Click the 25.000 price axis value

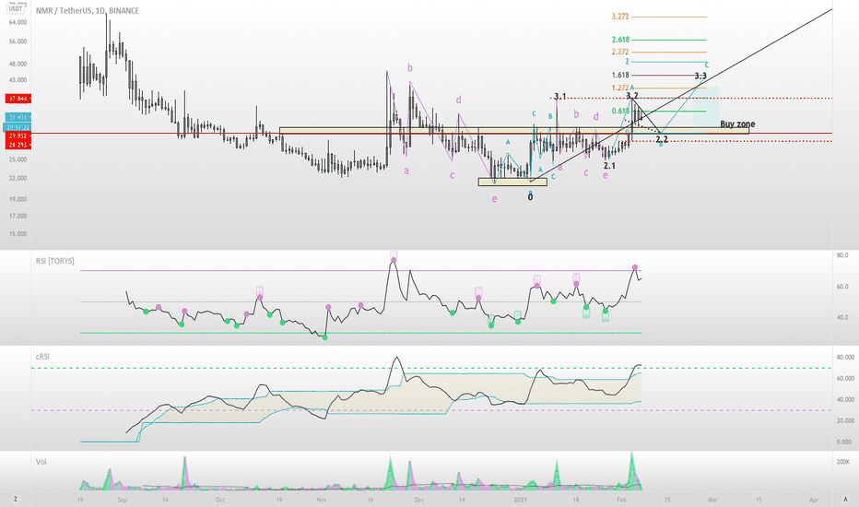tap(18, 159)
